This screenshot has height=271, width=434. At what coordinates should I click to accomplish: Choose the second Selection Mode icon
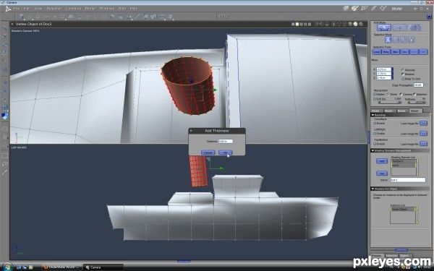396,40
